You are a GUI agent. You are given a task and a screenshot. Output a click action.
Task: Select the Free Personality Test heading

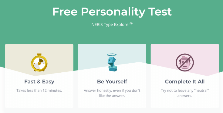click(x=112, y=12)
